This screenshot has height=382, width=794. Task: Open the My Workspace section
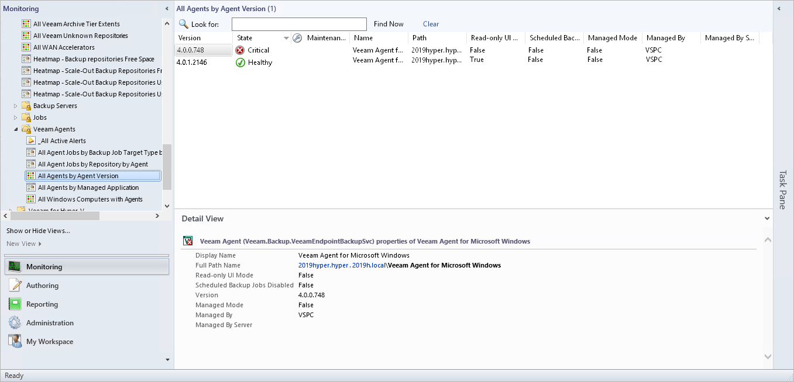pos(87,342)
